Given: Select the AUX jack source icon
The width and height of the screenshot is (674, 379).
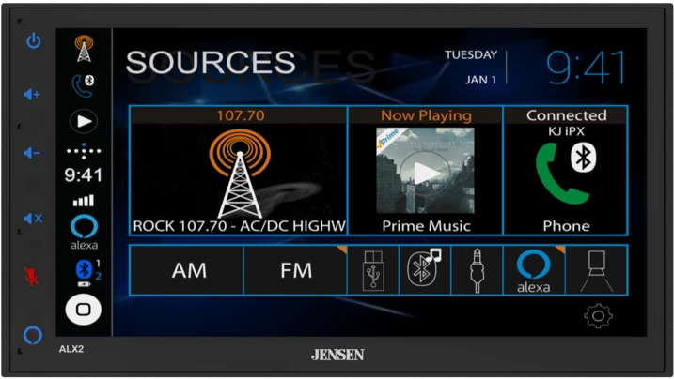Looking at the screenshot, I should (478, 270).
